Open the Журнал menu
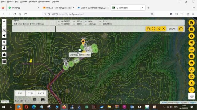The image size is (197, 110). pyautogui.click(x=23, y=2)
